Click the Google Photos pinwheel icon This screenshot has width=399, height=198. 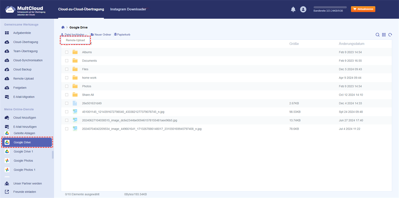click(7, 160)
